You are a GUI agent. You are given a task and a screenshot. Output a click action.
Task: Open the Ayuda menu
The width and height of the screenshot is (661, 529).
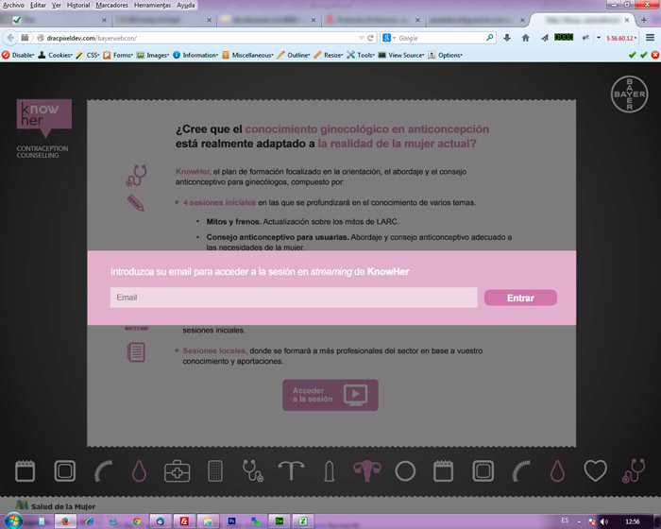(185, 5)
